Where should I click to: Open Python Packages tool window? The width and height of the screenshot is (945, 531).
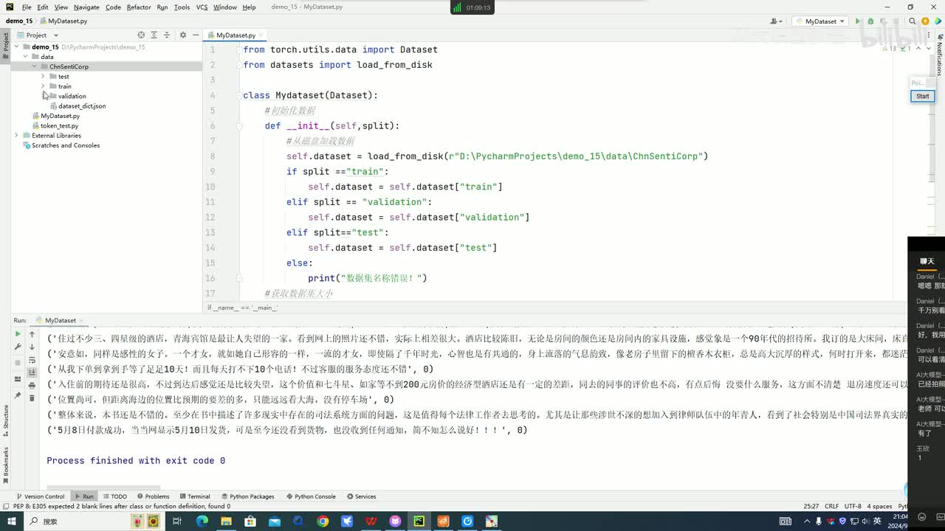[247, 496]
